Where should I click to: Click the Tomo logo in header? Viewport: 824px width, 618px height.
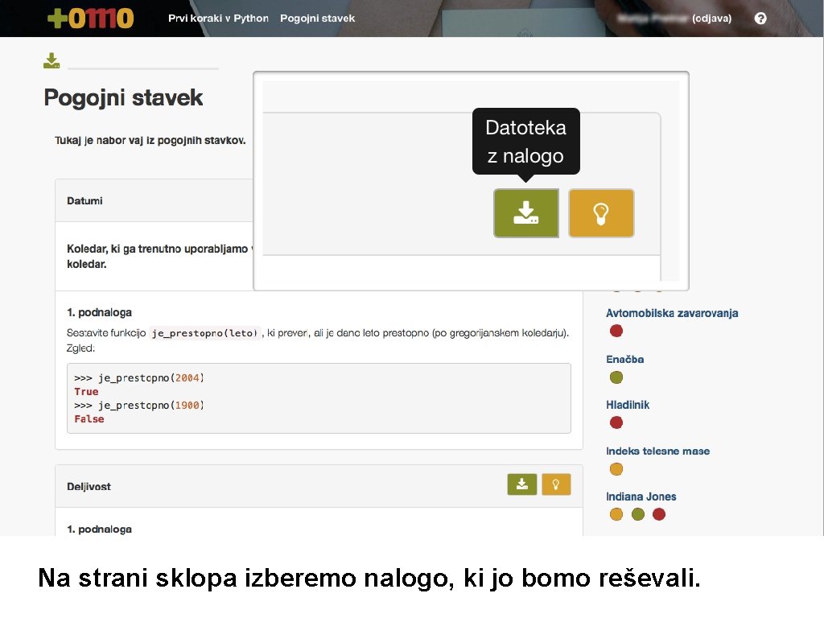90,18
